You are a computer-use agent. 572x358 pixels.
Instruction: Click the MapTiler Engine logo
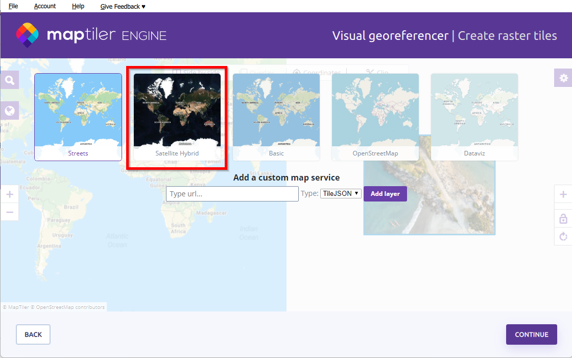click(91, 35)
